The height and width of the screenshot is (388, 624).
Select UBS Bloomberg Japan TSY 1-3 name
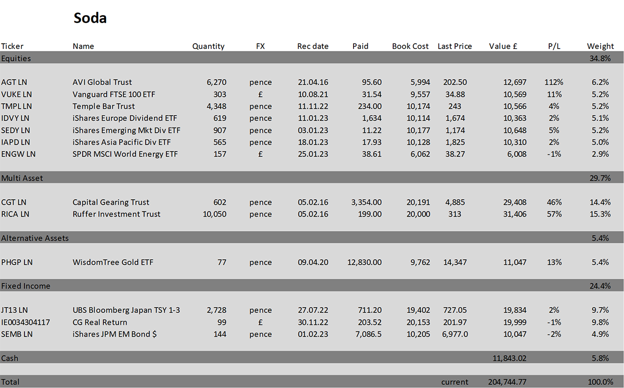(x=126, y=311)
